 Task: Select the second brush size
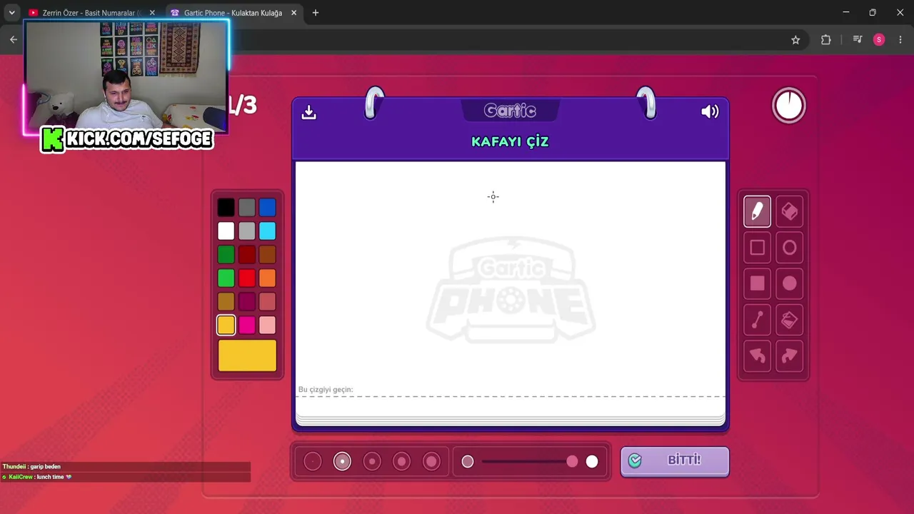pos(342,462)
